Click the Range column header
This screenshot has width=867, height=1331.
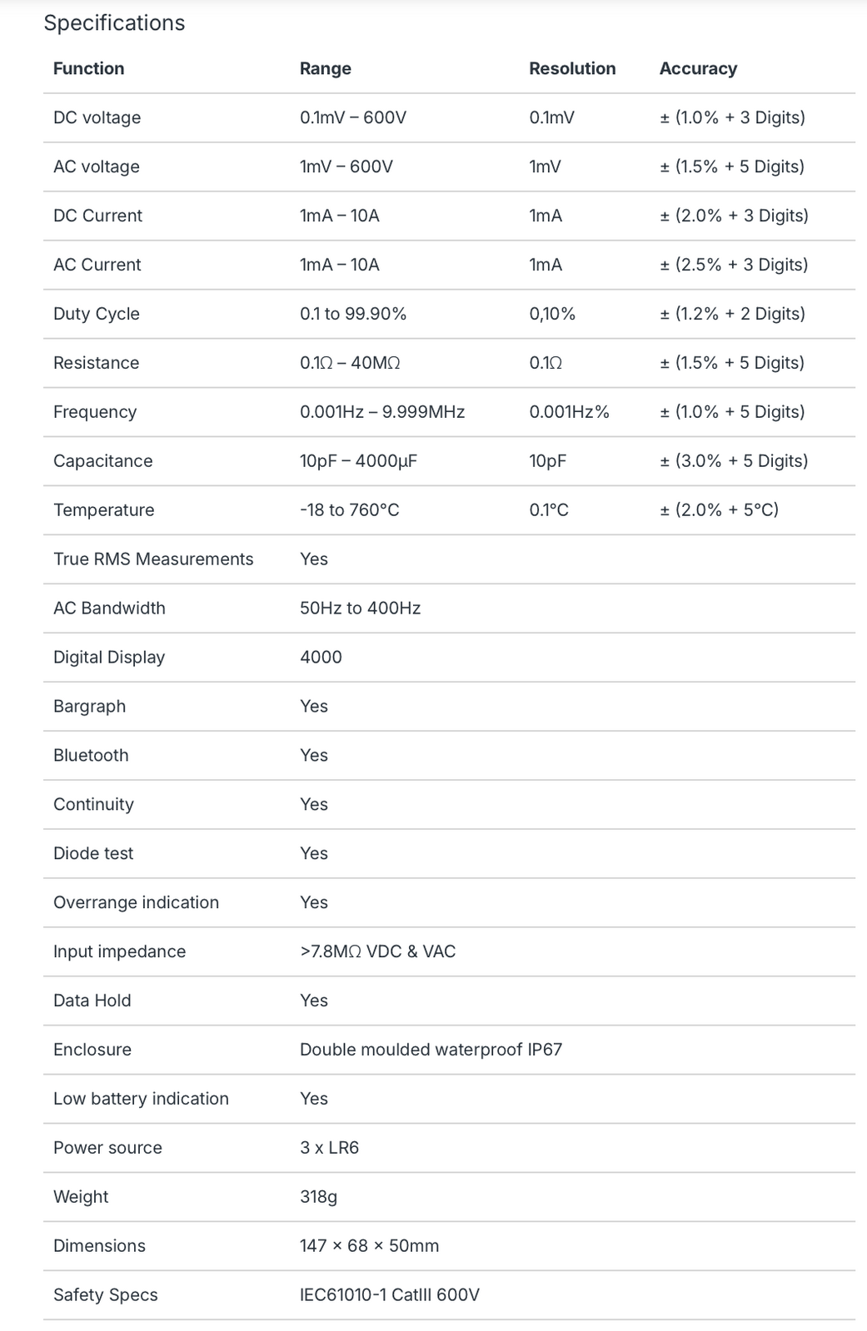tap(325, 68)
